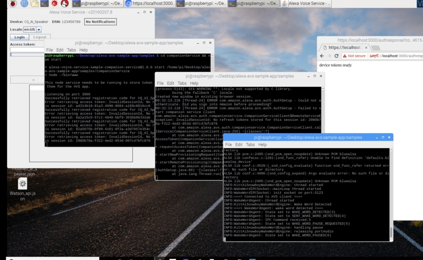This screenshot has height=260, width=423.
Task: Click the Not secure warning indicator
Action: tap(354, 56)
